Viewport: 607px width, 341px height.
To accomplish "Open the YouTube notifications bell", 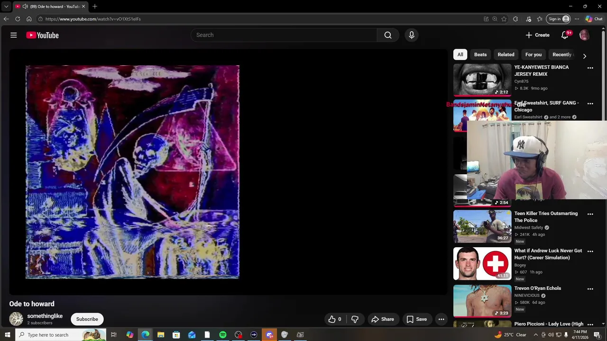I will tap(565, 35).
